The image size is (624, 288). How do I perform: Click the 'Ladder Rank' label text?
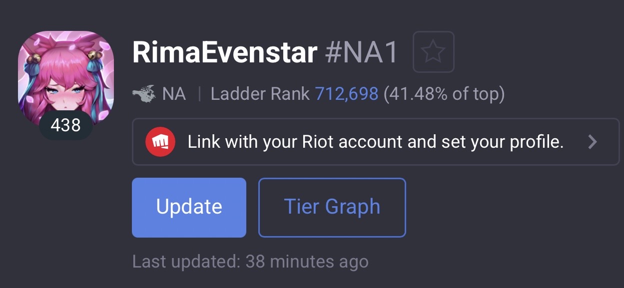(260, 94)
